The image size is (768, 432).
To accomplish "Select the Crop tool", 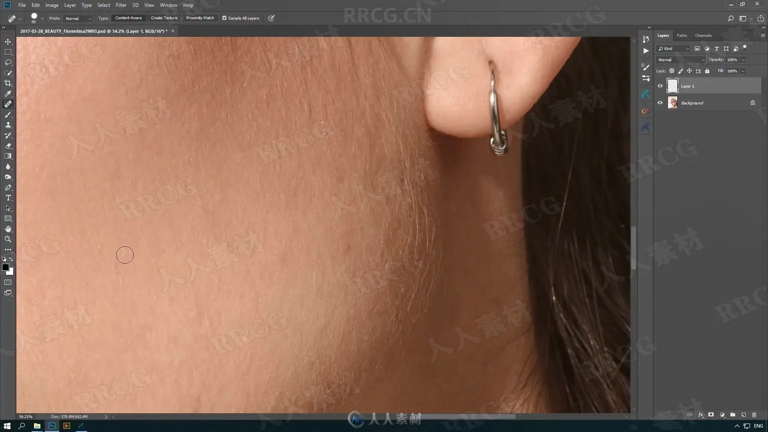I will tap(8, 83).
